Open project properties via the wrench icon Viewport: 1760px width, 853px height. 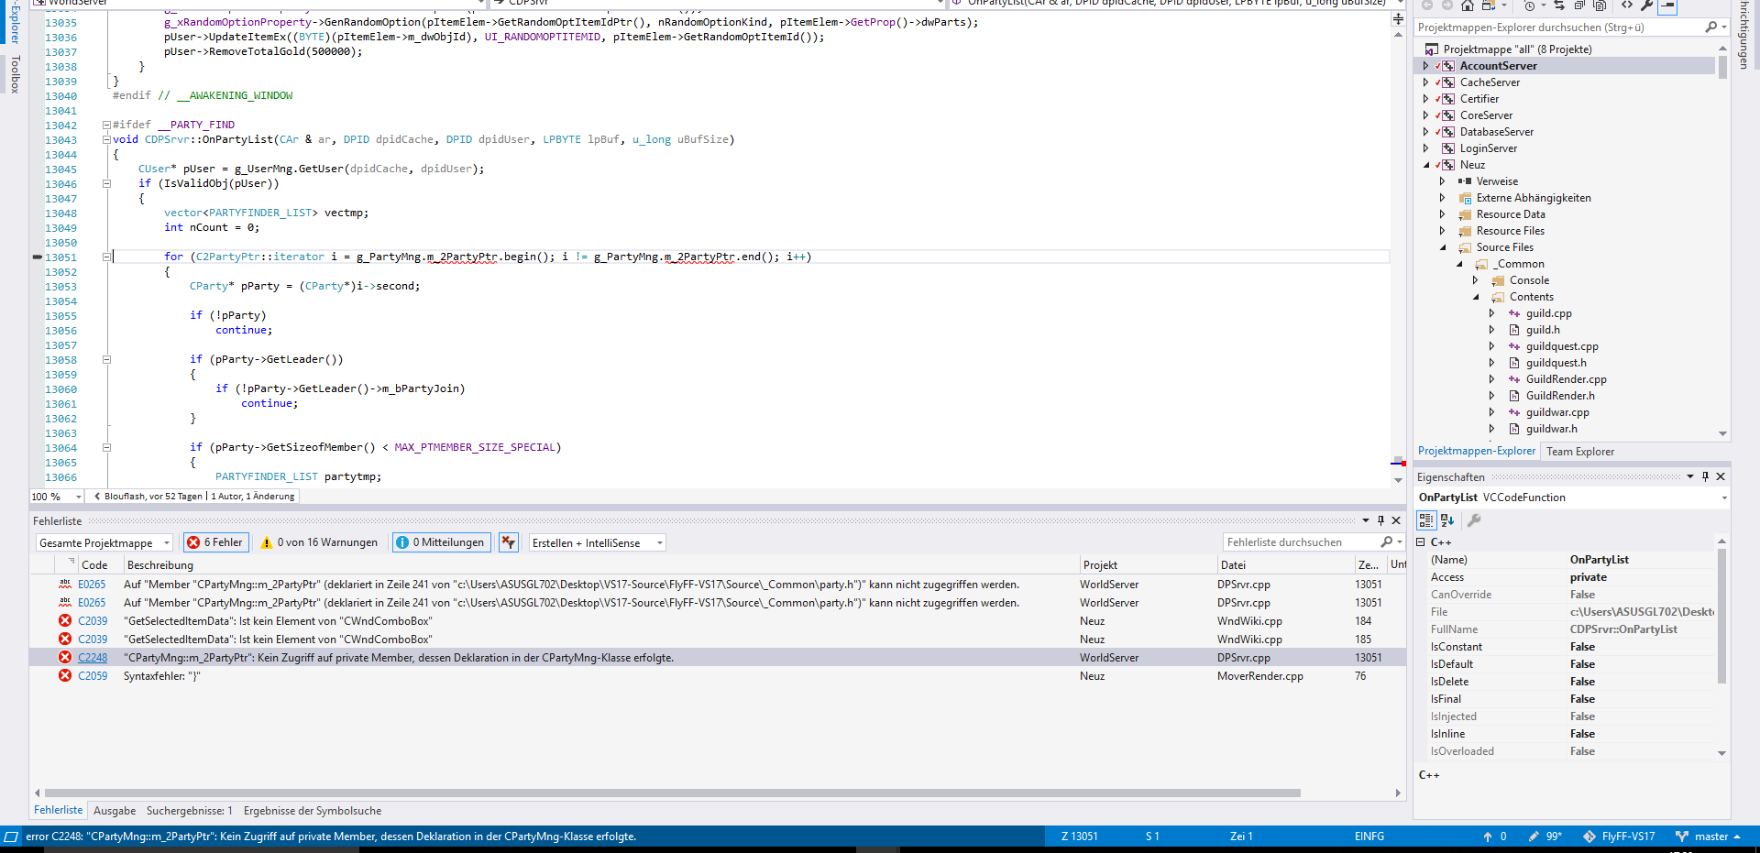click(1647, 5)
